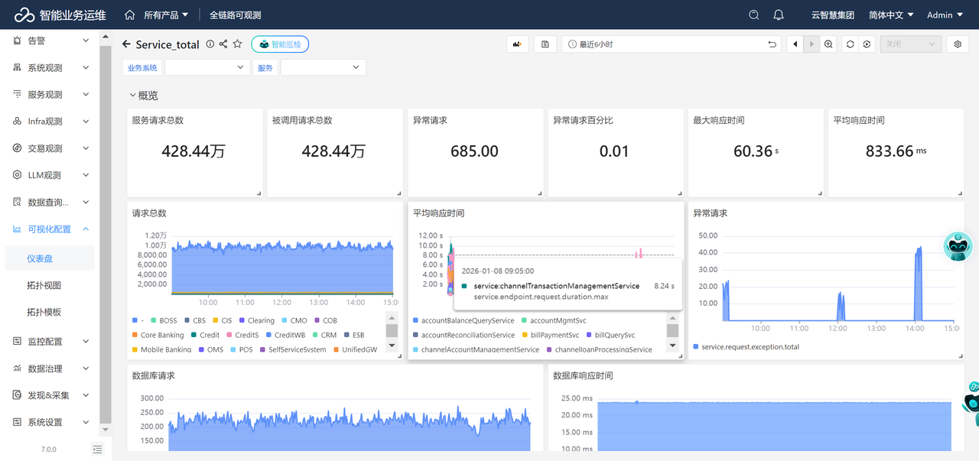
Task: Zoom out the time range
Action: coord(828,44)
